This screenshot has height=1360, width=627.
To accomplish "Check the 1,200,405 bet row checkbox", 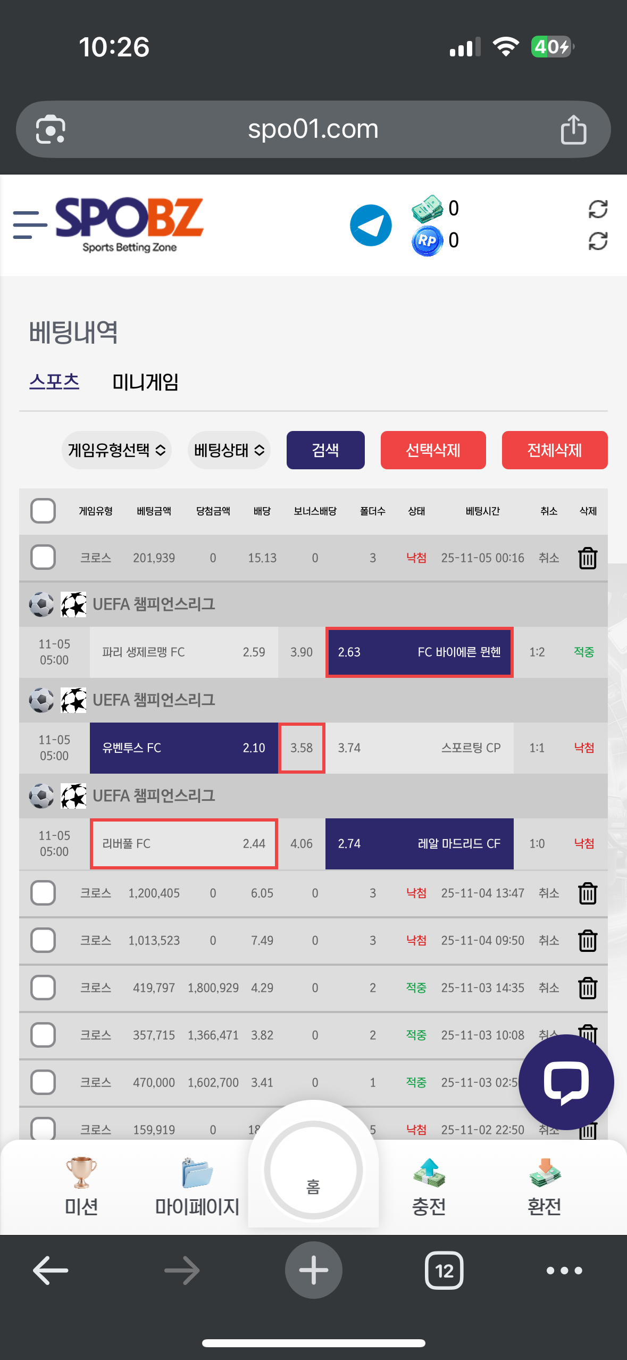I will pos(43,893).
